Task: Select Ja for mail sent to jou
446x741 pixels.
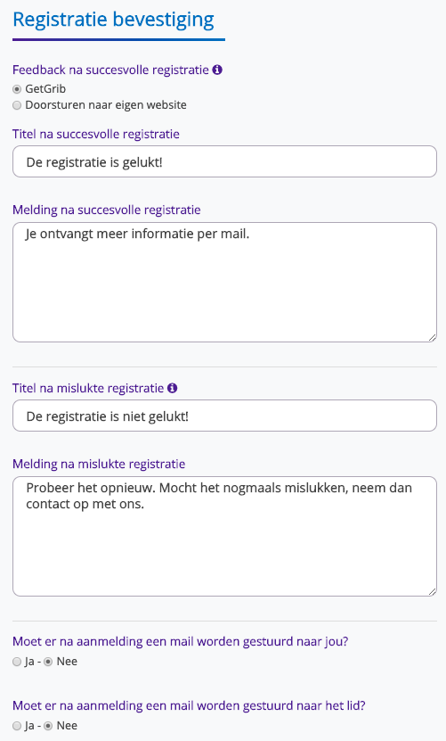Action: (17, 662)
